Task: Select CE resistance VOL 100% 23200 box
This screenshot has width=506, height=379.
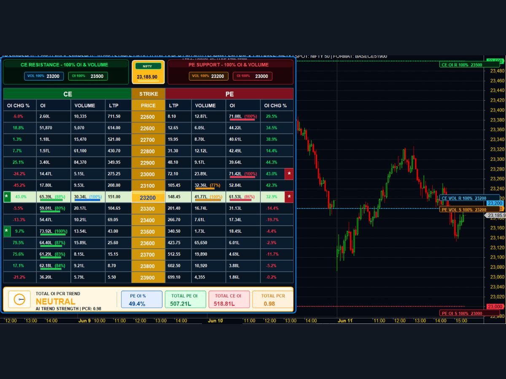Action: pyautogui.click(x=44, y=76)
